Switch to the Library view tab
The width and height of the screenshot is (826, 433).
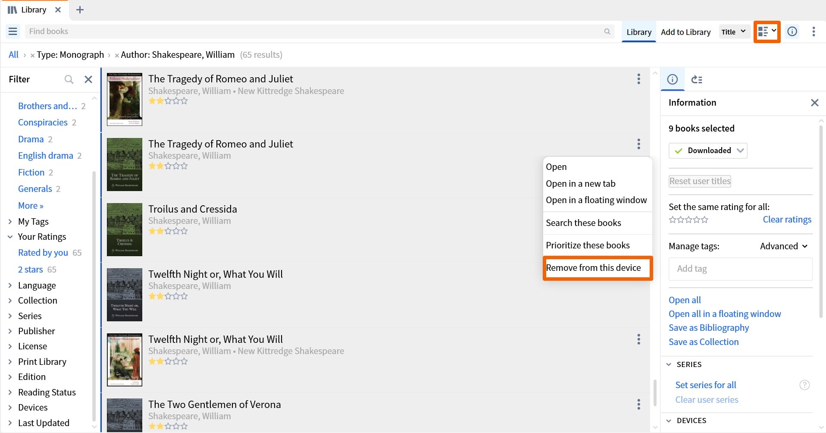(x=638, y=32)
